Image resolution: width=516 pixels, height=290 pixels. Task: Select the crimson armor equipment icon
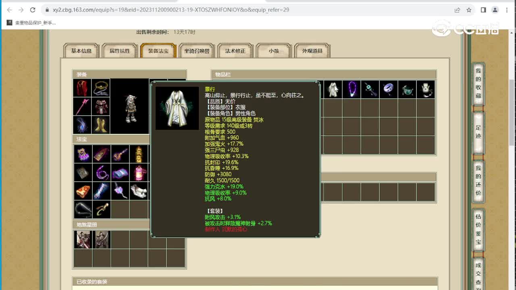pyautogui.click(x=101, y=107)
